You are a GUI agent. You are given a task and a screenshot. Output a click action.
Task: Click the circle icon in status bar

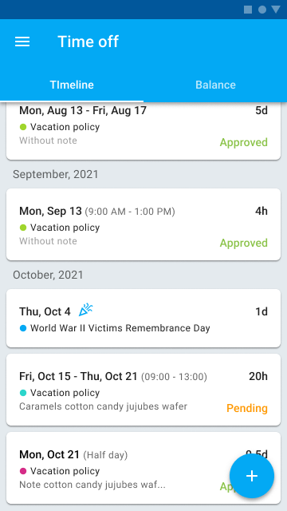pos(262,10)
